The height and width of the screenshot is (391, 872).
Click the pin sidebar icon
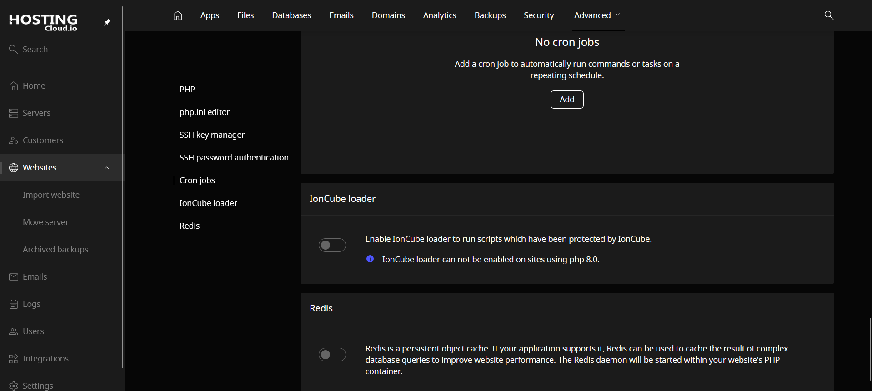point(107,22)
